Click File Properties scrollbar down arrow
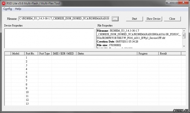Viewport: 190px width, 113px height. 184,46
